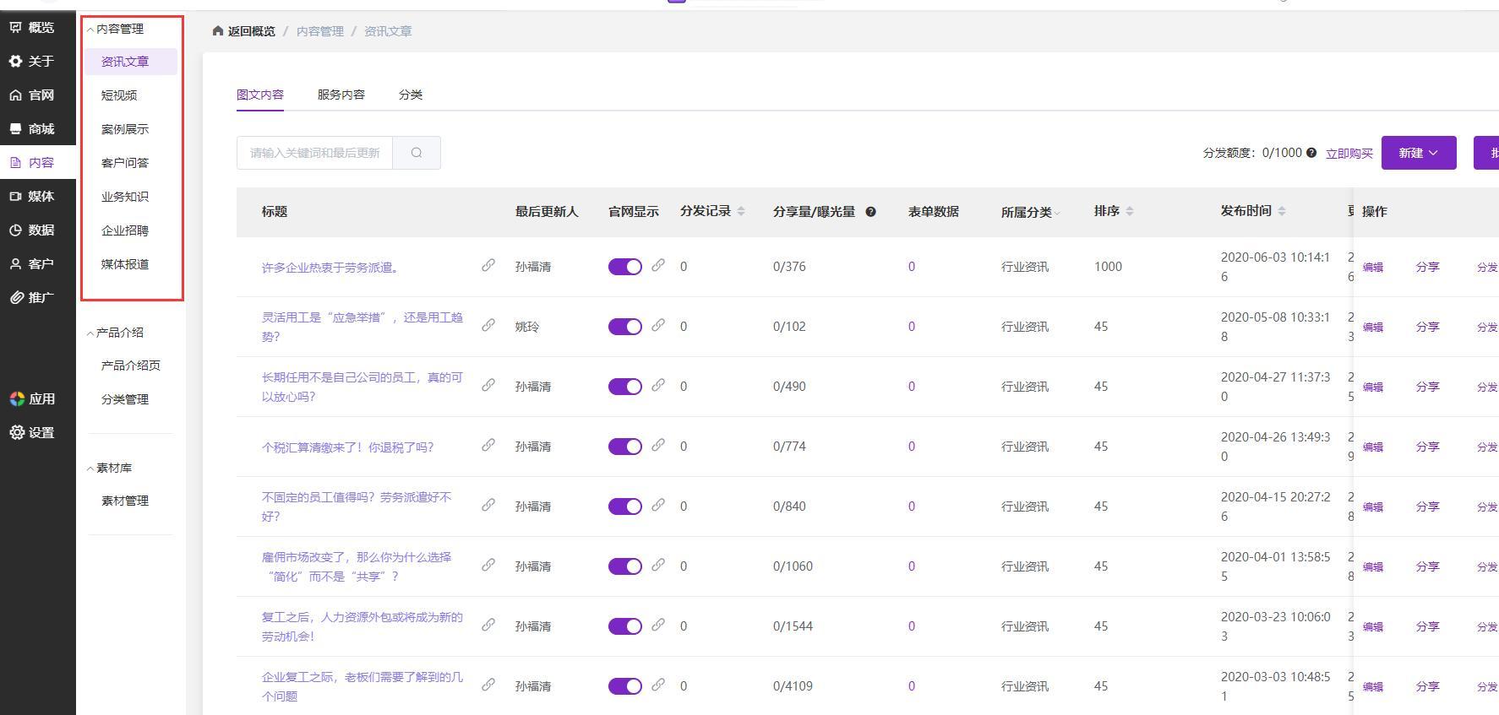1499x715 pixels.
Task: Open the 数据 data section
Action: (x=32, y=230)
